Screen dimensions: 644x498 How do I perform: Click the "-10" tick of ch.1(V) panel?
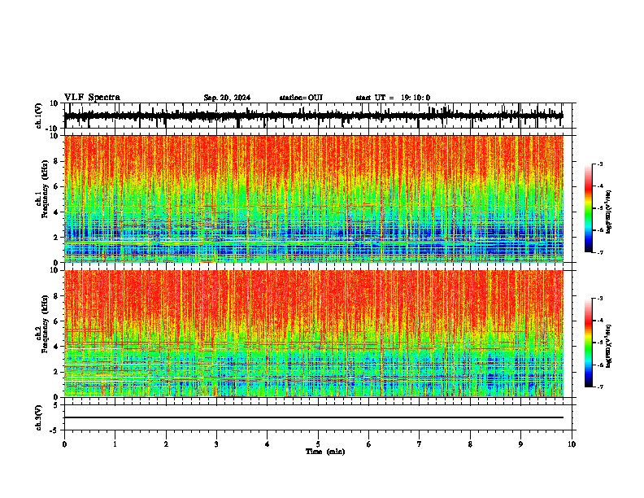[53, 129]
